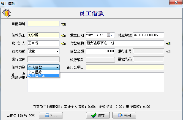183x120 pixels.
Task: Click into the 备注 reason text area
Action: click(x=96, y=82)
